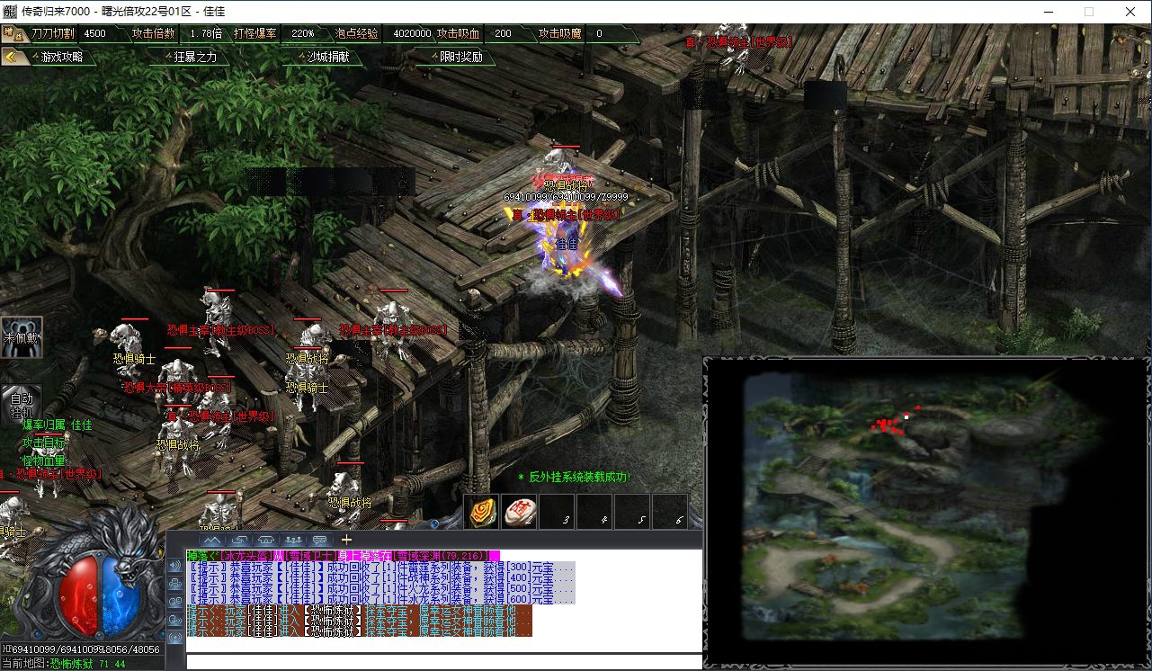The image size is (1152, 671).
Task: Switch to the speech bubble chat tab
Action: (320, 540)
